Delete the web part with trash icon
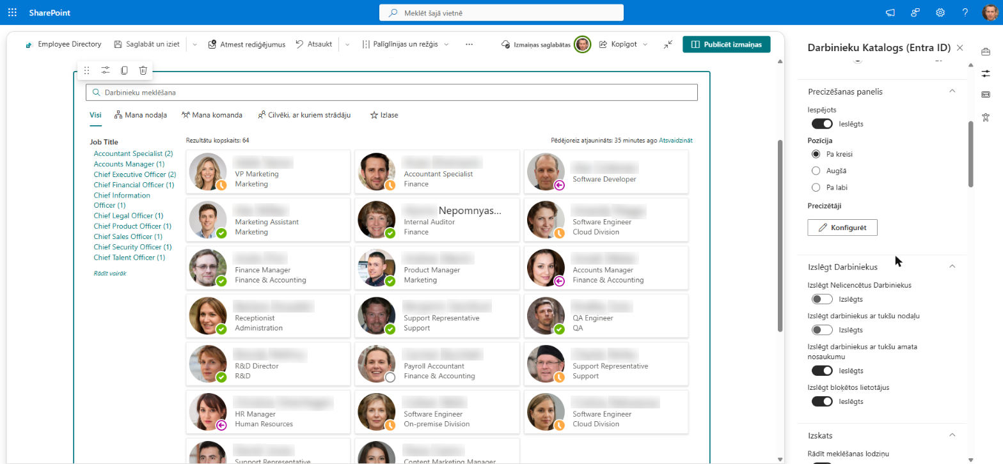Screen dimensions: 1003x464 [x=143, y=70]
